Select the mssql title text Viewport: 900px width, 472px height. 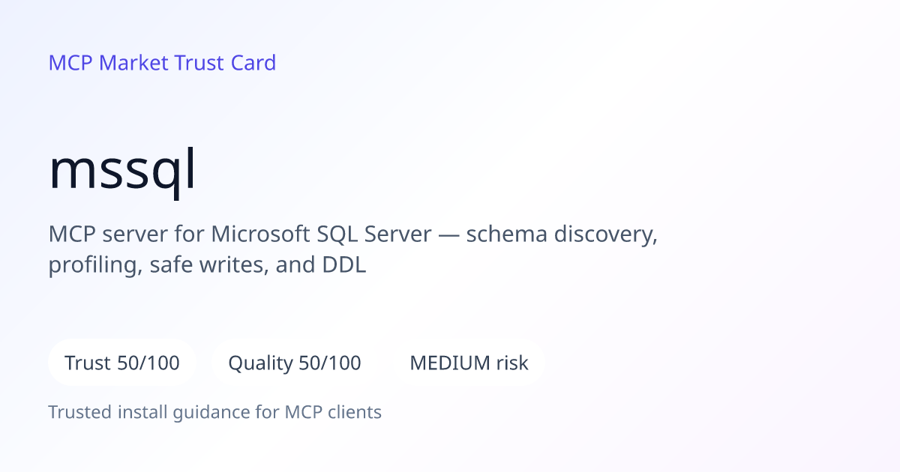coord(122,171)
